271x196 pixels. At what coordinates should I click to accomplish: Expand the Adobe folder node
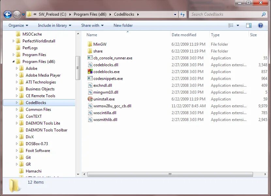tap(17, 68)
